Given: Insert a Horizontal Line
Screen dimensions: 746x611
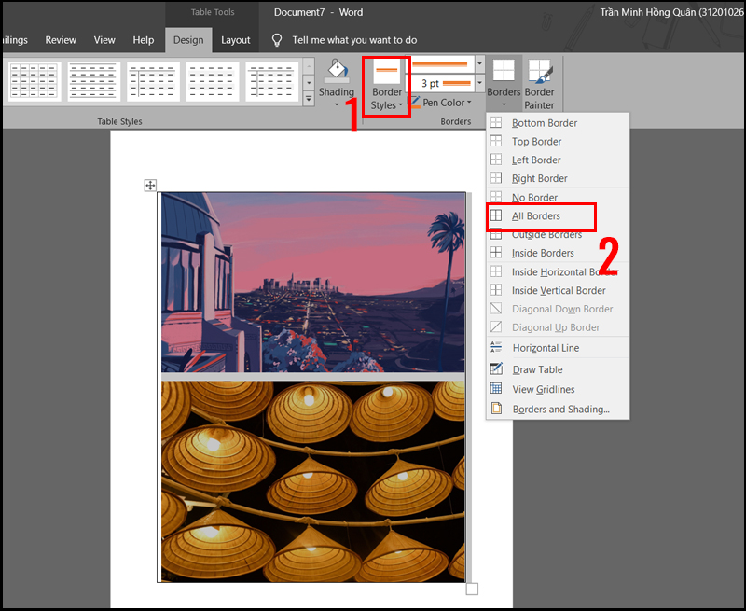Looking at the screenshot, I should click(558, 348).
